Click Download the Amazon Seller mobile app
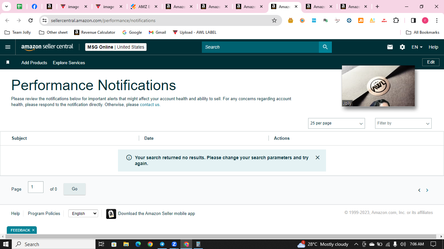The width and height of the screenshot is (444, 249). [x=156, y=213]
